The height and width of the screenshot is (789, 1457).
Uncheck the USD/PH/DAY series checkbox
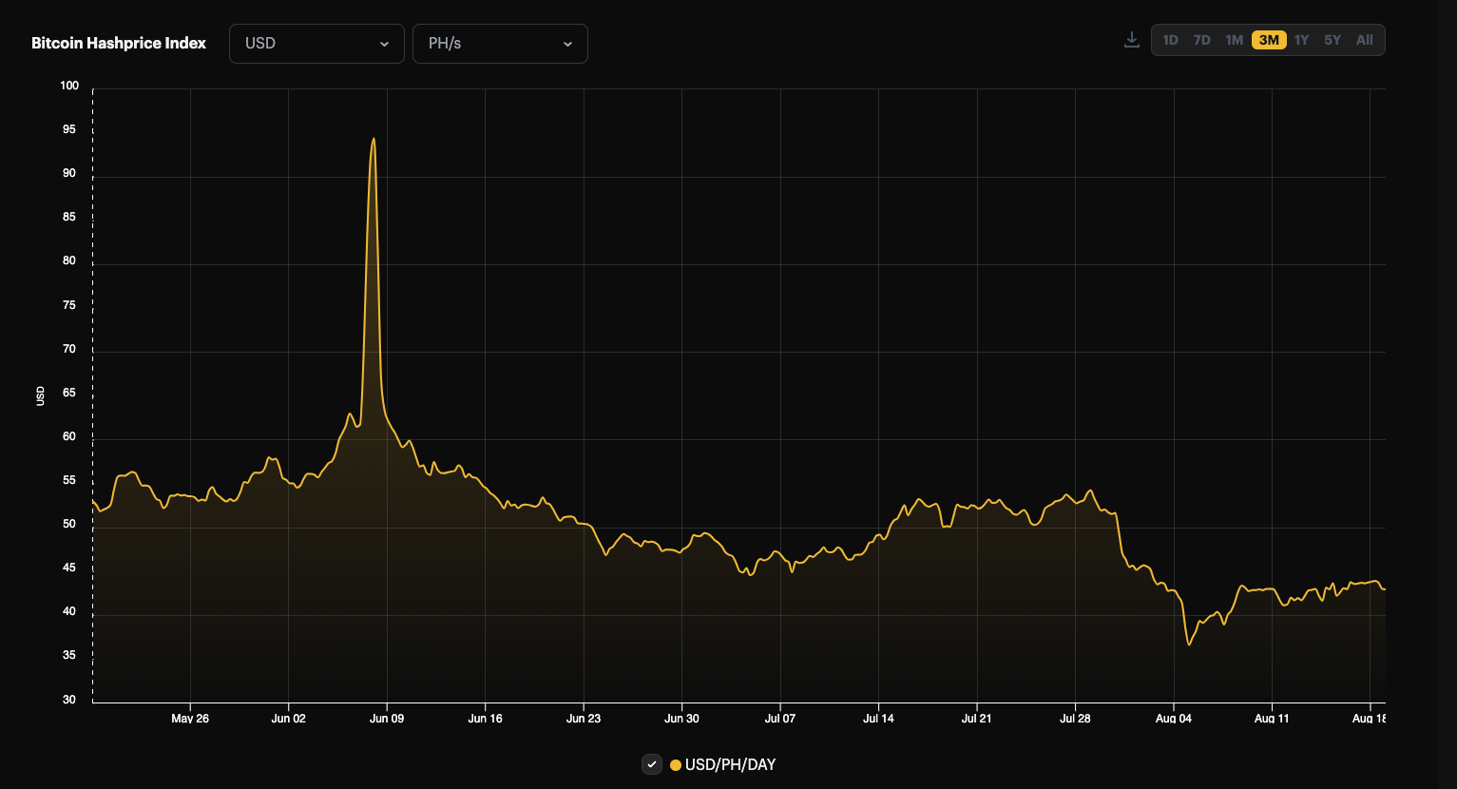(x=652, y=764)
